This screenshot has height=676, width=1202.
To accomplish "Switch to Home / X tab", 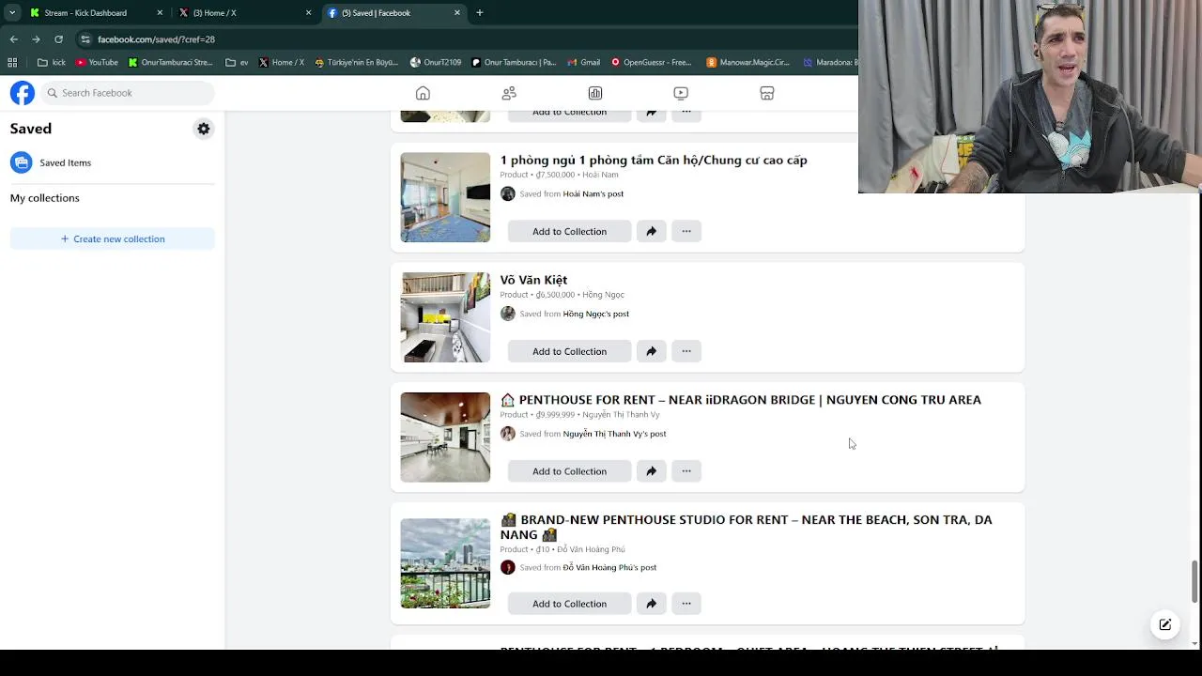I will point(244,13).
